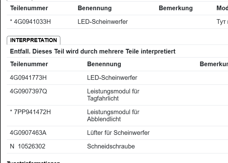The image size is (228, 163).
Task: Click the top Benennung column header
Action: coord(95,8)
